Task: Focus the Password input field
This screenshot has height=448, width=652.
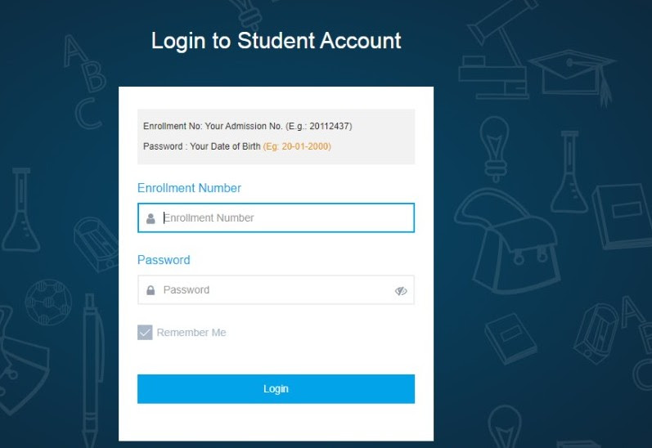Action: point(276,289)
